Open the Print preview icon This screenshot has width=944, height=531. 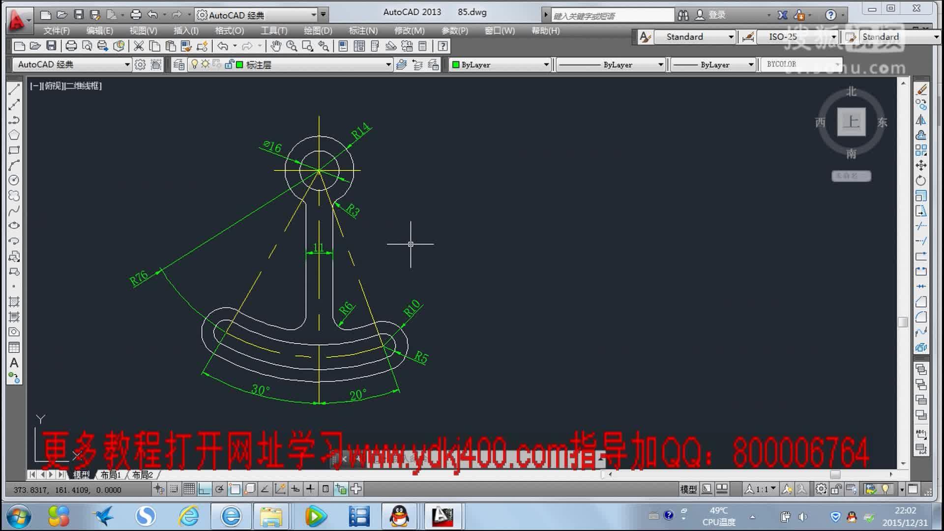click(87, 46)
